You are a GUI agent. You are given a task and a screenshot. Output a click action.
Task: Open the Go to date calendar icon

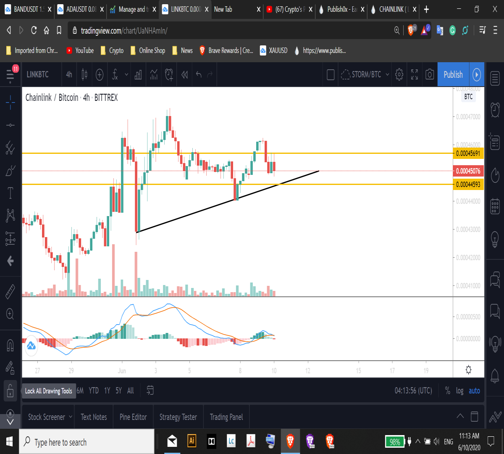tap(150, 391)
